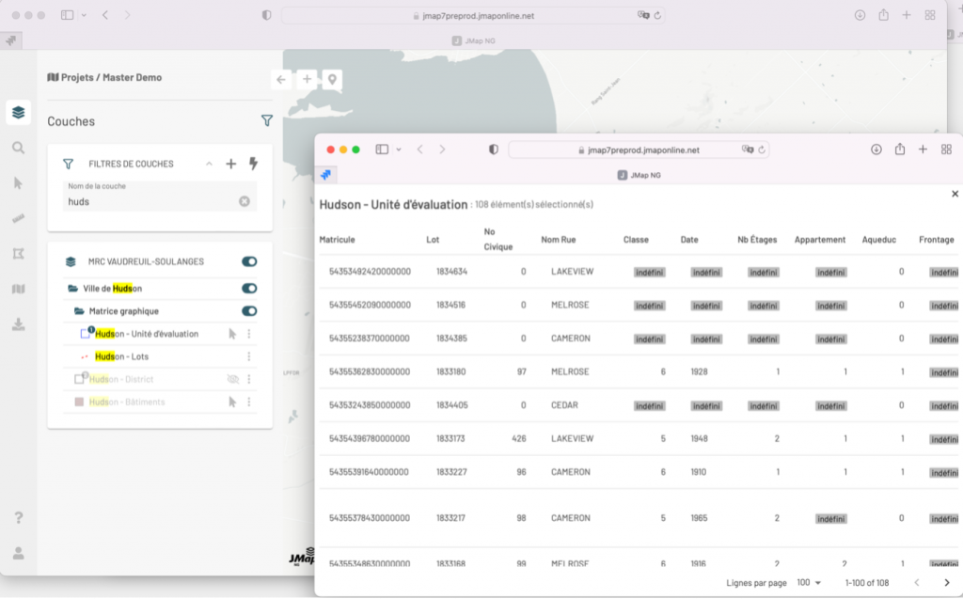Toggle MRC VAUDREUIL-SOULANGES layer group switch

pyautogui.click(x=249, y=261)
